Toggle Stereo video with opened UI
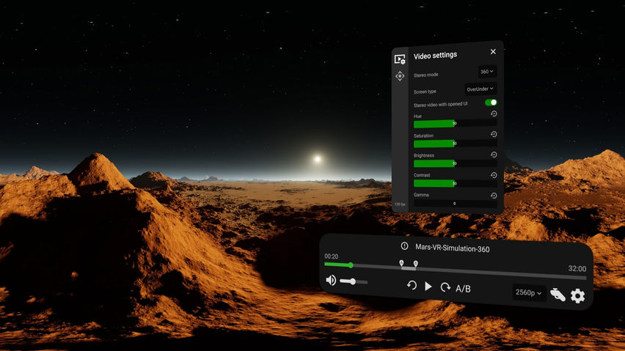The height and width of the screenshot is (351, 625). coord(491,103)
